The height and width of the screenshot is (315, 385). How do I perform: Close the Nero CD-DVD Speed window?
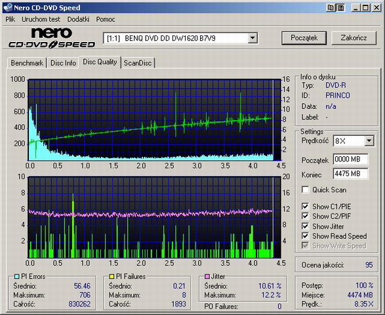(376, 8)
